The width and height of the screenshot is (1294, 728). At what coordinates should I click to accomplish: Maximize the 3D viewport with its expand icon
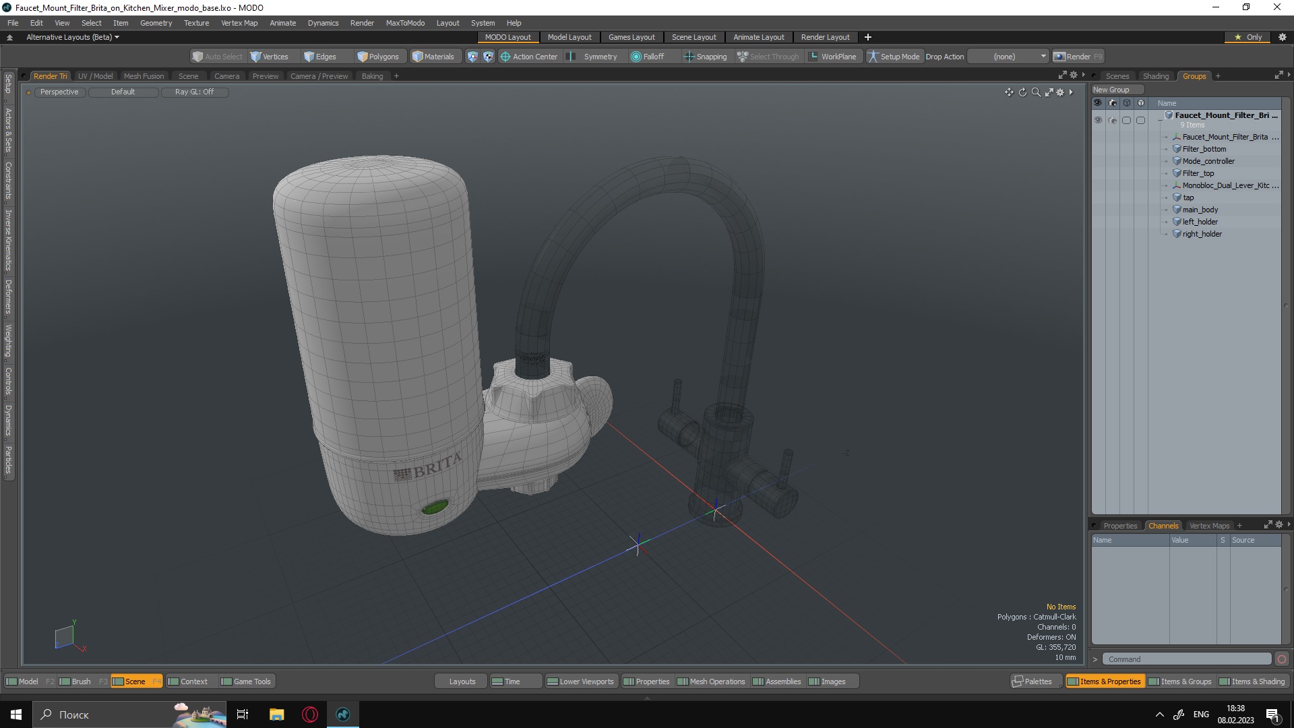[x=1049, y=92]
